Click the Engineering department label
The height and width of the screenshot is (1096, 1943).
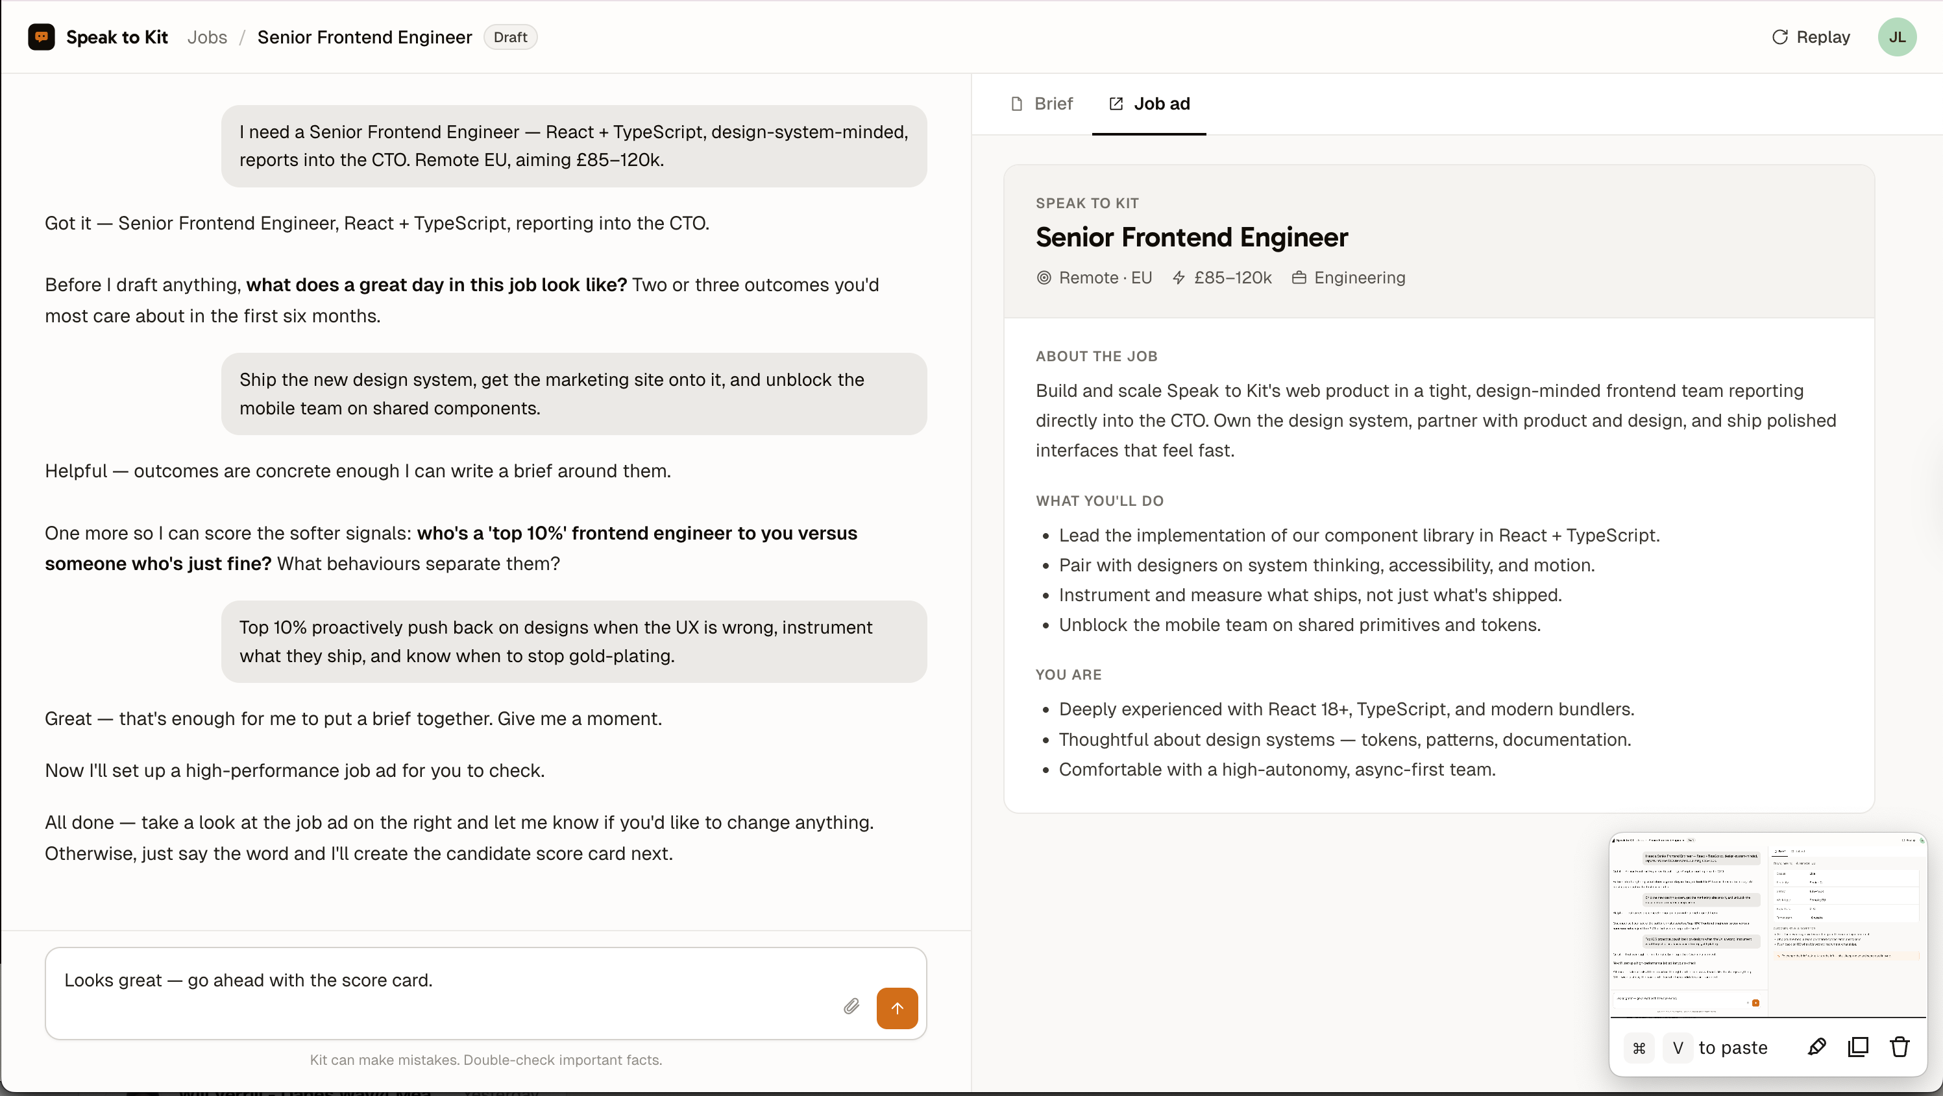click(1360, 278)
